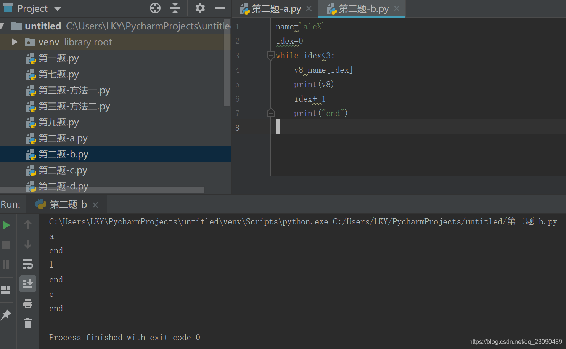
Task: Select file 第一题.py in the project tree
Action: point(59,58)
